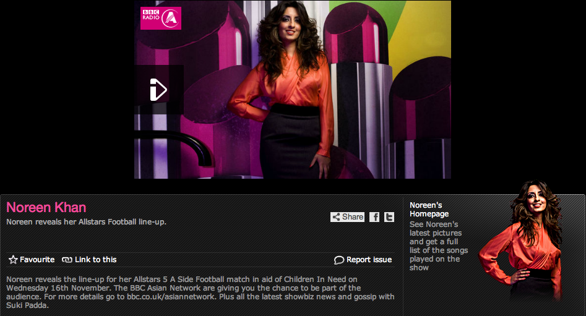Open Report issue link

tap(369, 260)
